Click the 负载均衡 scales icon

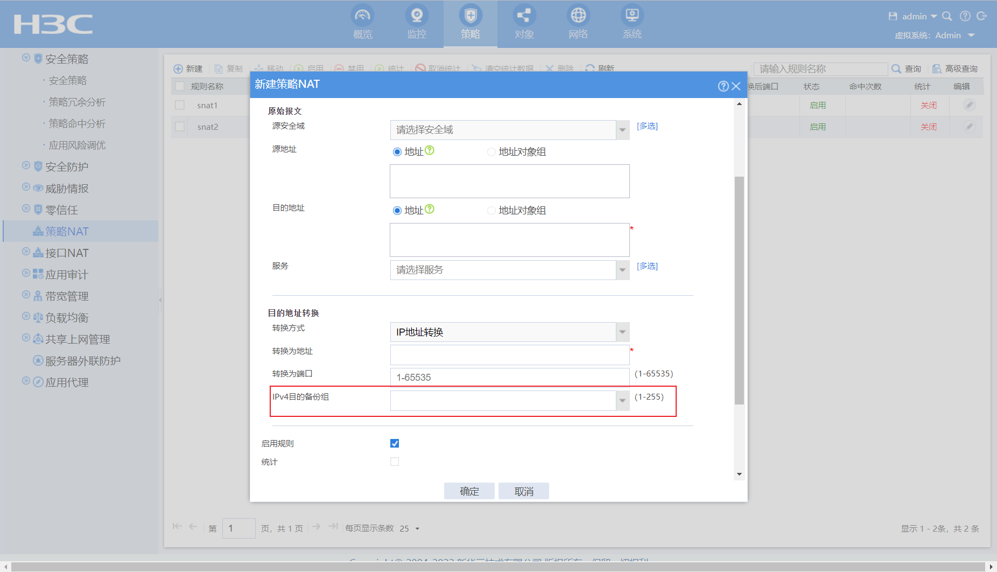click(38, 317)
